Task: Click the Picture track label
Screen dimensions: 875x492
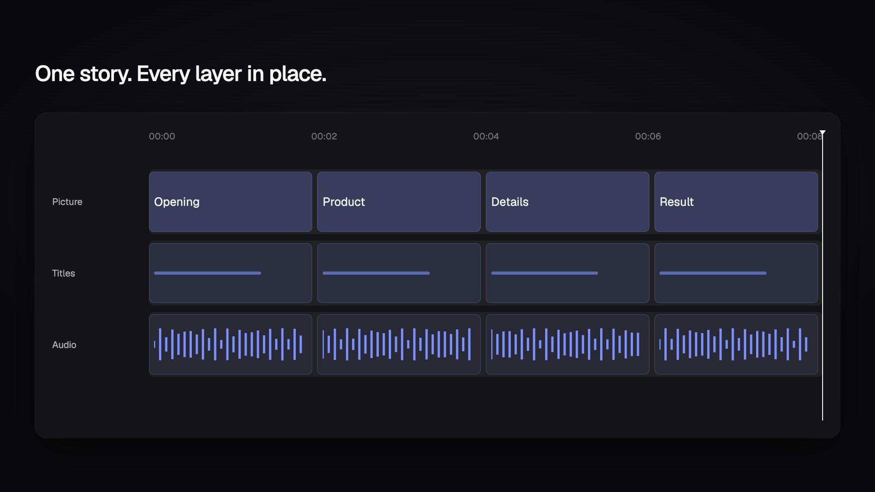Action: point(67,202)
